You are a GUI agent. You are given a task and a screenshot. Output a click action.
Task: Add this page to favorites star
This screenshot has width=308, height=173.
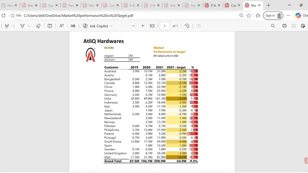pos(249,16)
